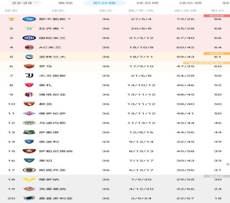Image resolution: width=230 pixels, height=203 pixels.
Task: Click the 桑普多利亚 team row
Action: [x=115, y=198]
